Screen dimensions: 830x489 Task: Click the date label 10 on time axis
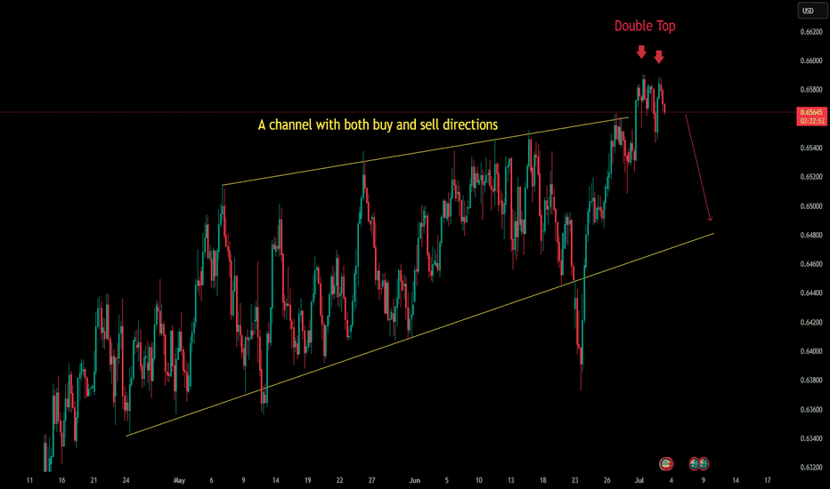[478, 480]
